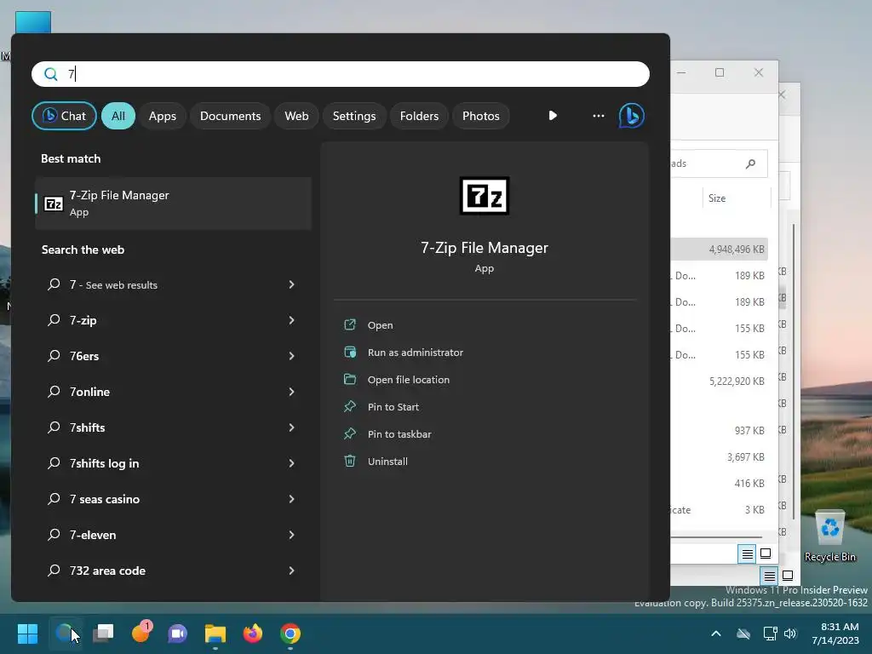Screen dimensions: 872x654
Task: Click the Run as administrator shield icon
Action: pos(350,352)
